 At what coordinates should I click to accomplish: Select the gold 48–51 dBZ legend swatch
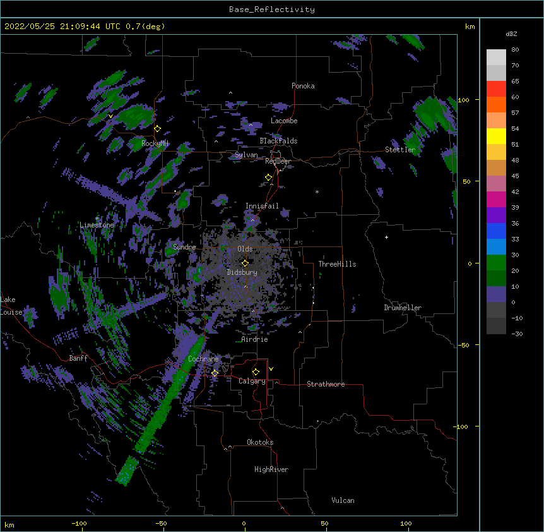496,152
